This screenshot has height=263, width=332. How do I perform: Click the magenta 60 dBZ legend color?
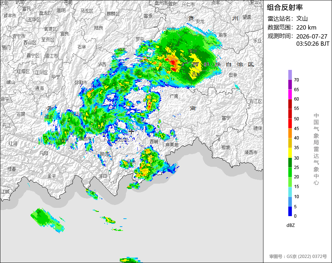(290, 94)
